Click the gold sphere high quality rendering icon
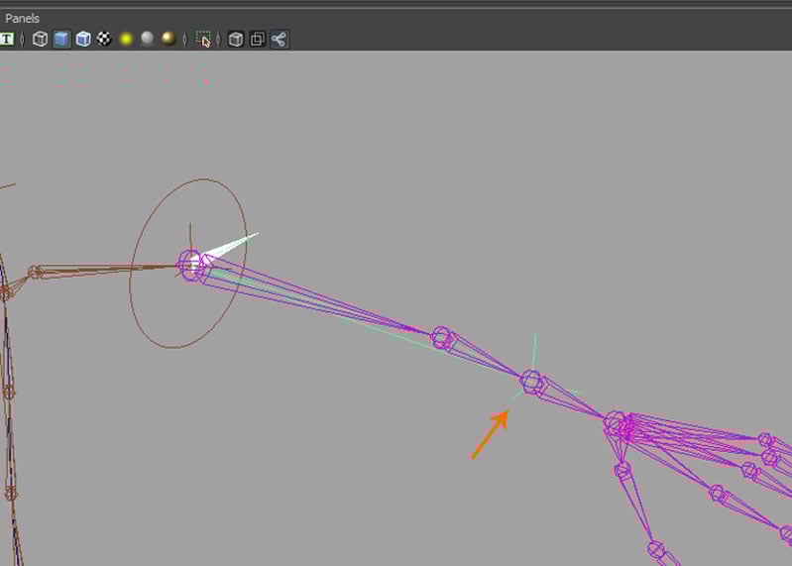 pos(169,39)
